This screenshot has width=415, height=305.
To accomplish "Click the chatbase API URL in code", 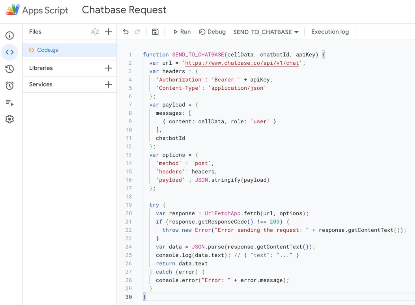I will (x=242, y=63).
